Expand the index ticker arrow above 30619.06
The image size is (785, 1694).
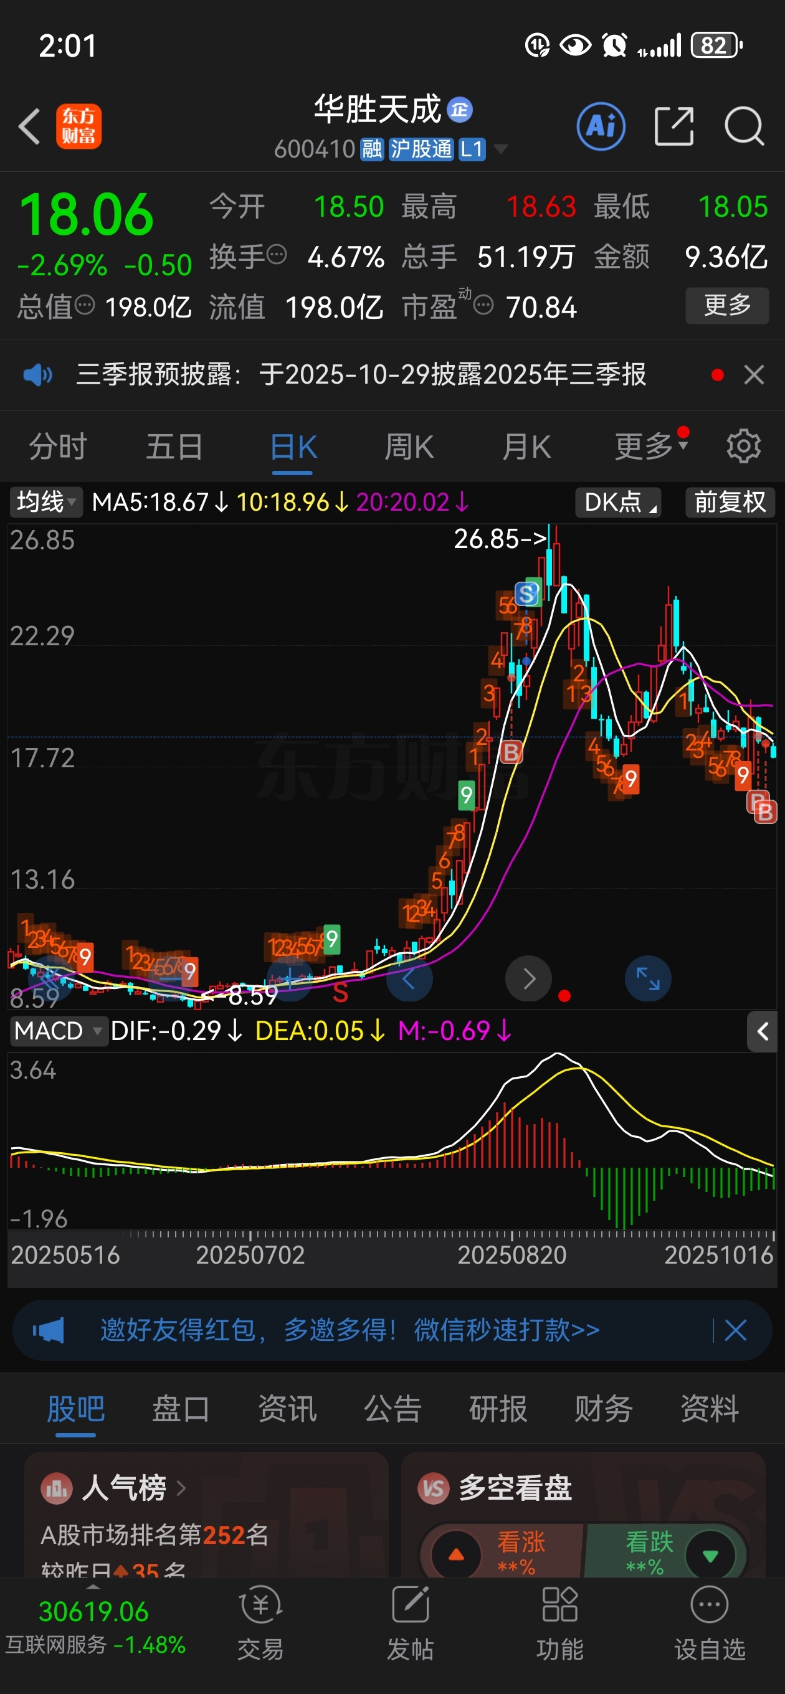[x=93, y=1586]
